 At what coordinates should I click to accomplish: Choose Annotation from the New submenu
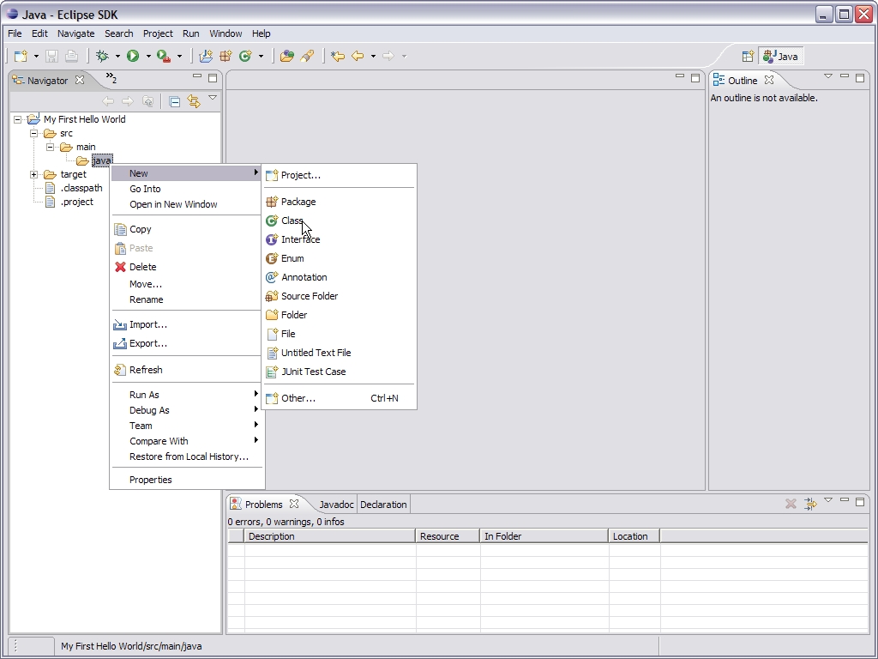pyautogui.click(x=340, y=277)
